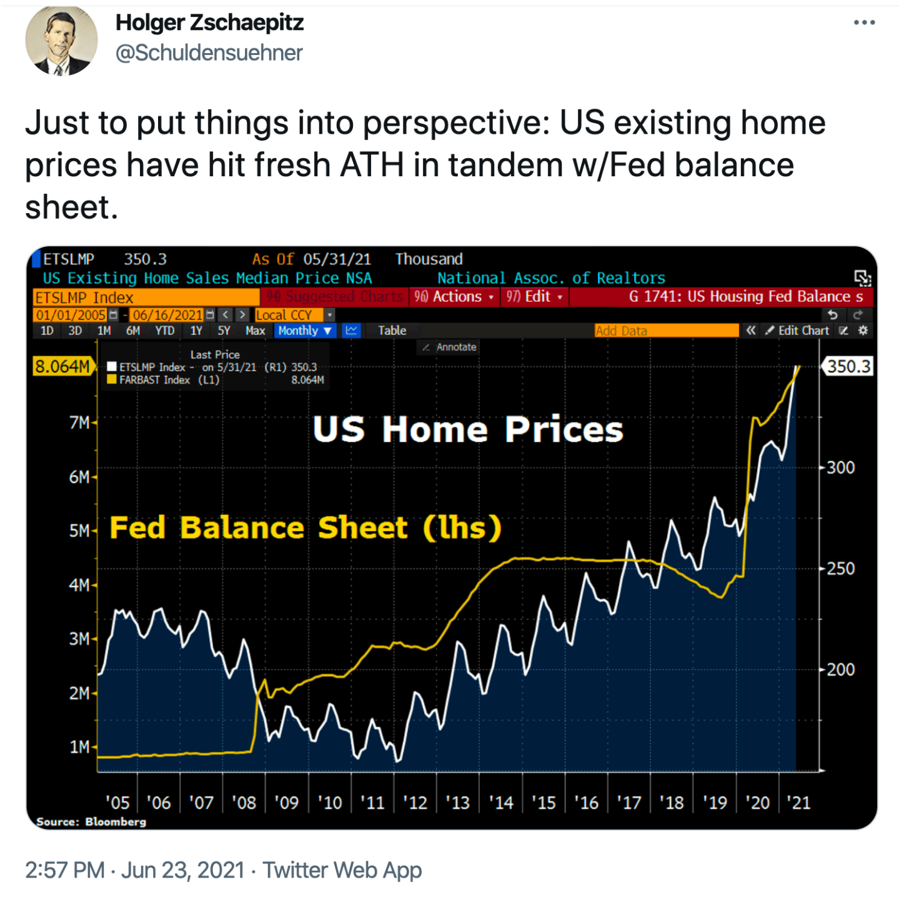Open the Actions dropdown menu

pyautogui.click(x=455, y=297)
